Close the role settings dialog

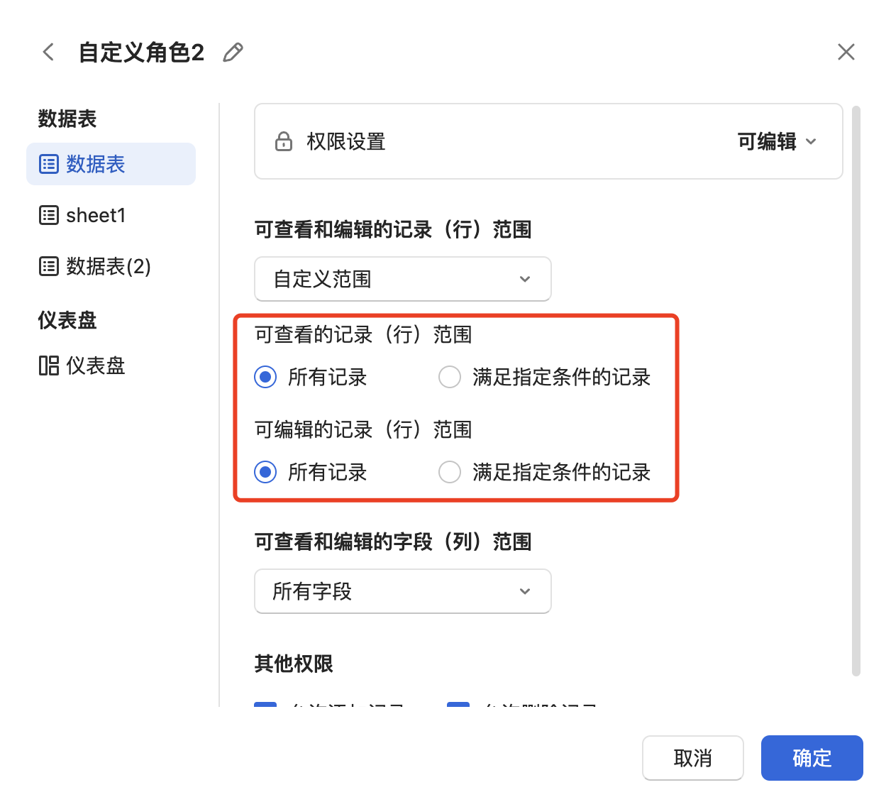pos(846,52)
